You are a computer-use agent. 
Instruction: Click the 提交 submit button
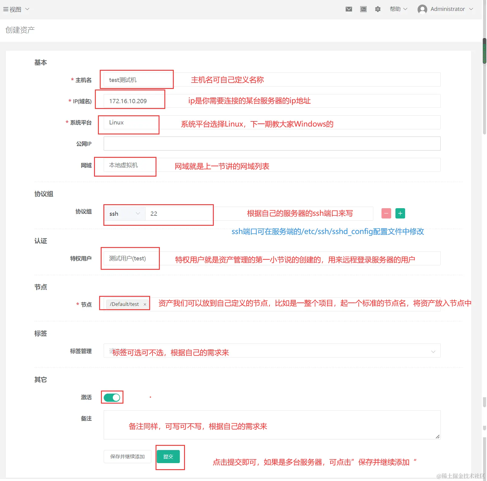pyautogui.click(x=168, y=456)
